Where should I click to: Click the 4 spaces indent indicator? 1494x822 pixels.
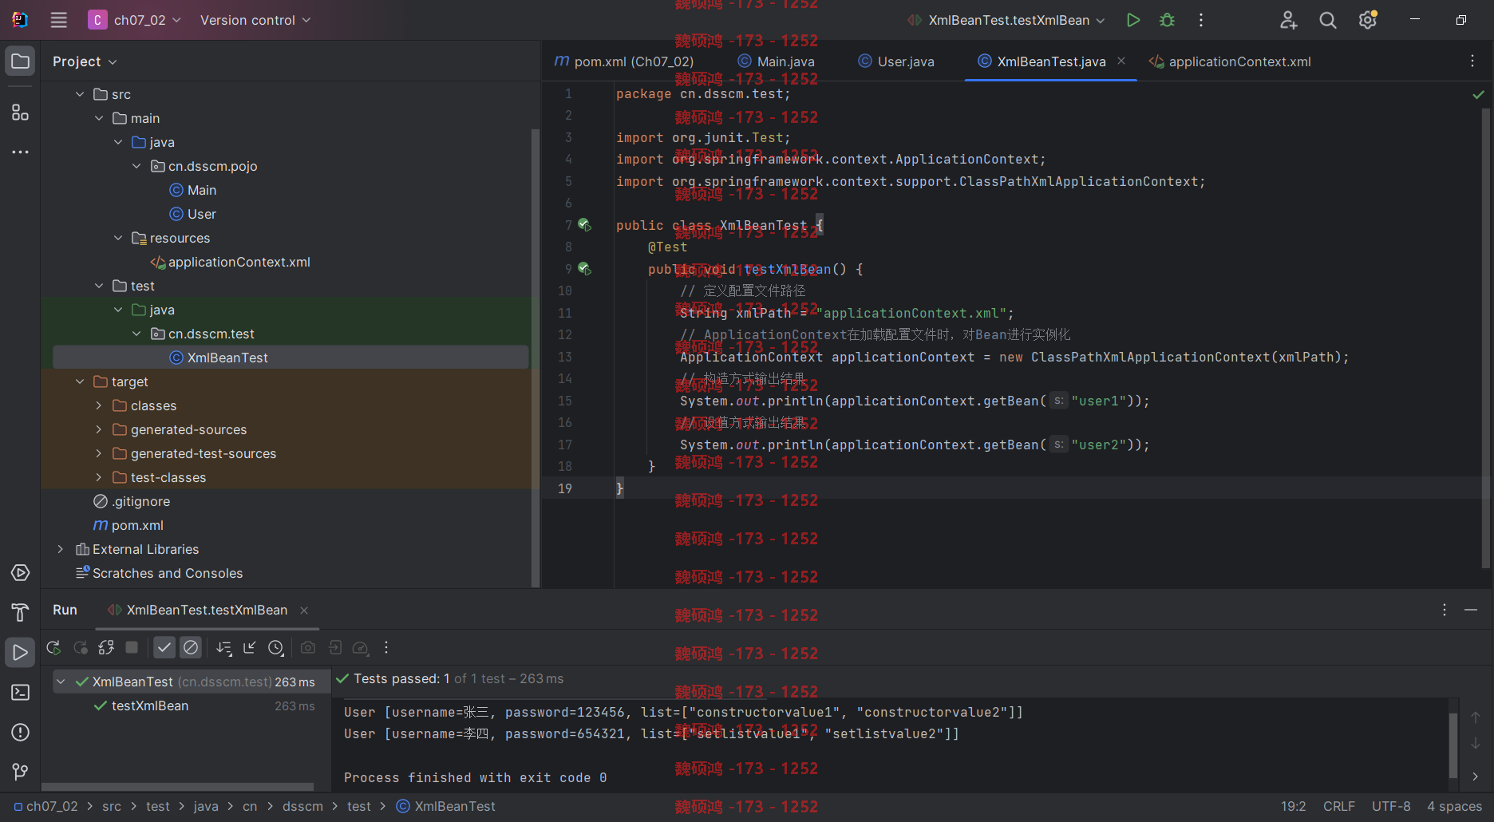pos(1454,807)
